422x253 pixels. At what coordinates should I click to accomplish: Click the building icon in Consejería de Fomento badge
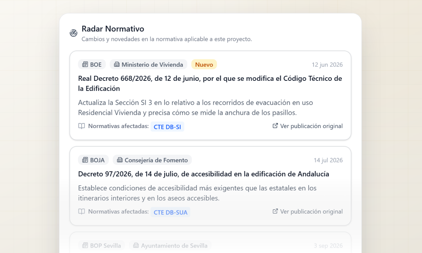click(120, 160)
